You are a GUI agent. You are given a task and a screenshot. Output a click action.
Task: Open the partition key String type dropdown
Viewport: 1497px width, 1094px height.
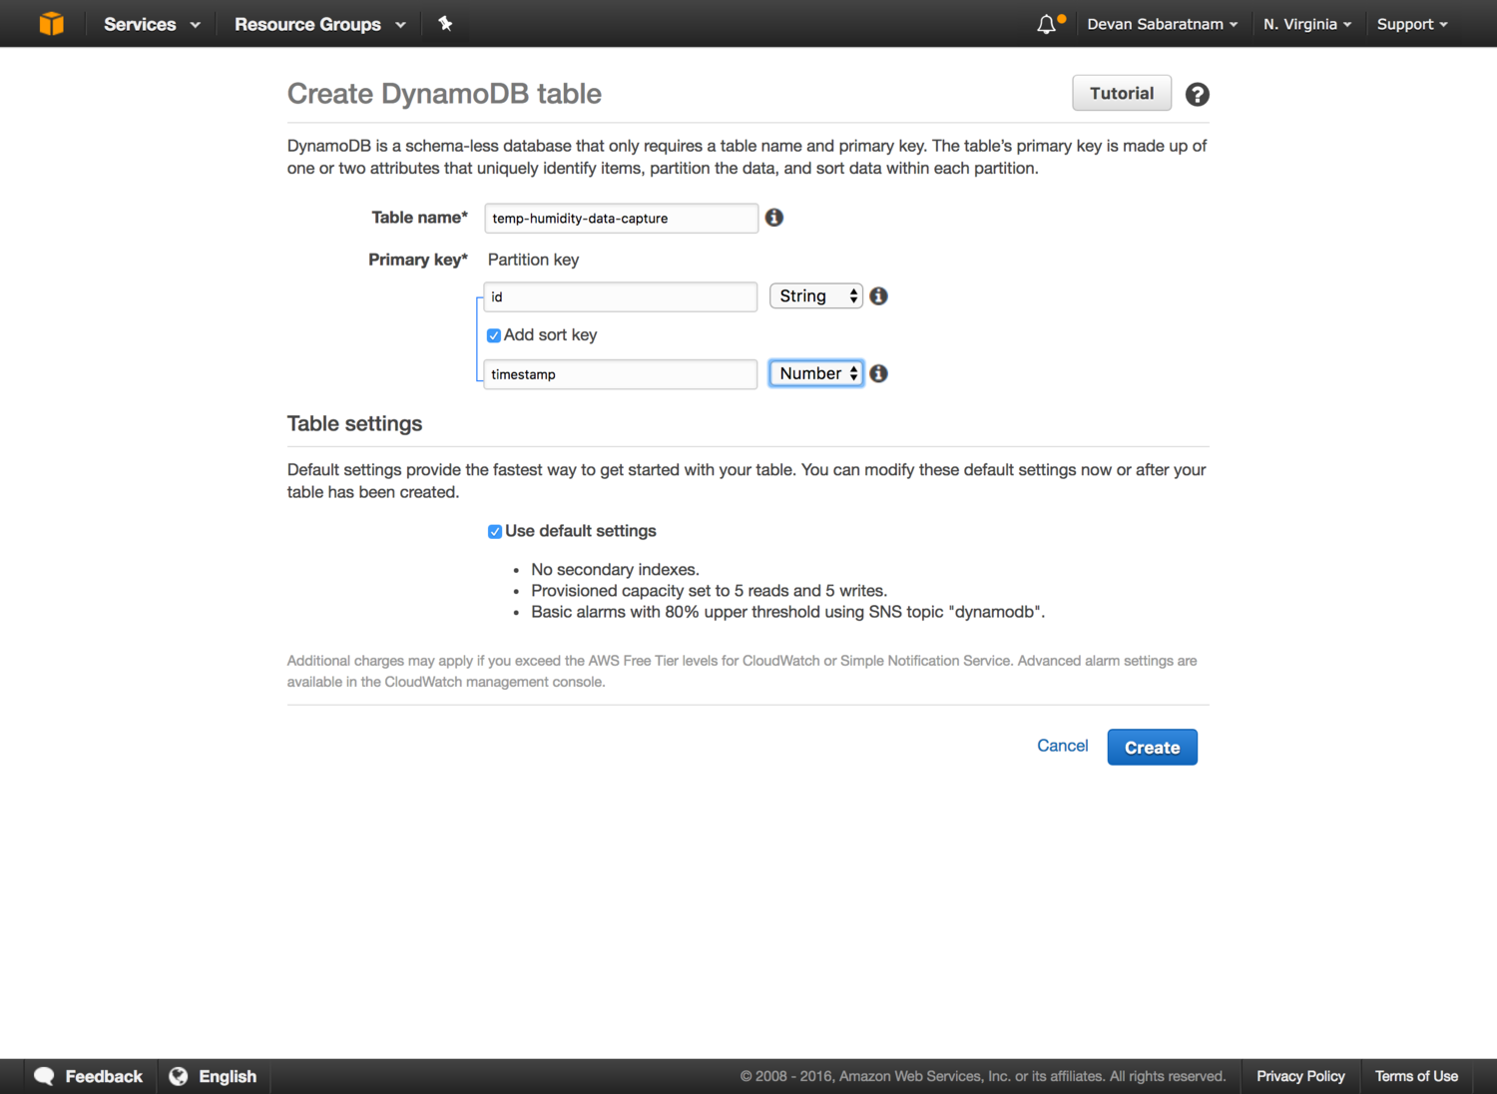pyautogui.click(x=816, y=296)
